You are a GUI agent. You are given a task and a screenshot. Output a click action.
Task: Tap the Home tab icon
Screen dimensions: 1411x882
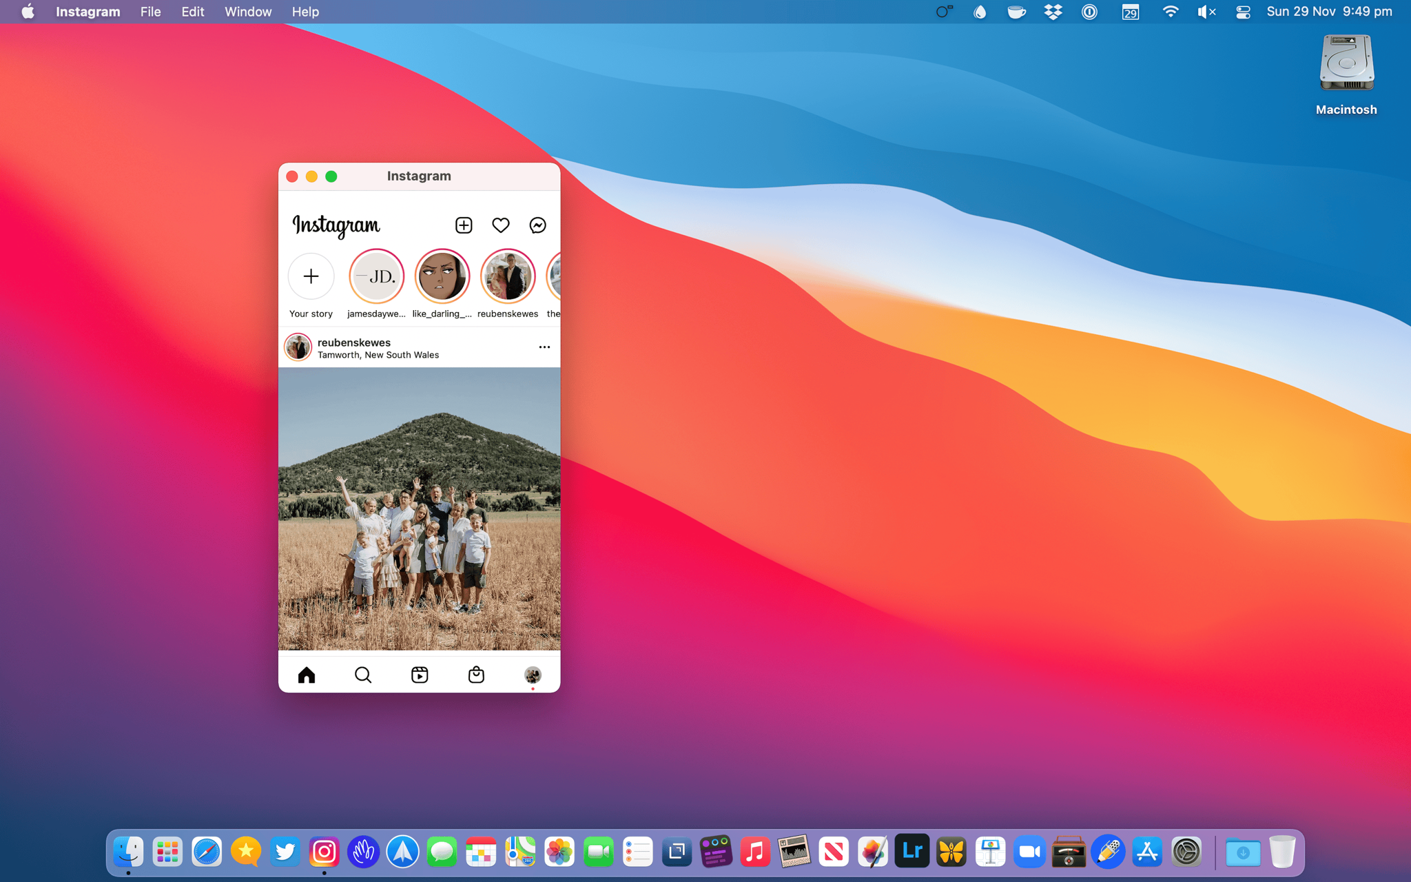(307, 675)
